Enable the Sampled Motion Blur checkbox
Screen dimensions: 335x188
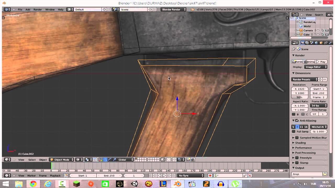tap(297, 138)
